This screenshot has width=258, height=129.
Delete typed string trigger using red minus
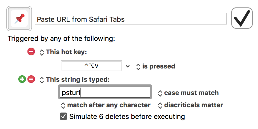coord(31,79)
